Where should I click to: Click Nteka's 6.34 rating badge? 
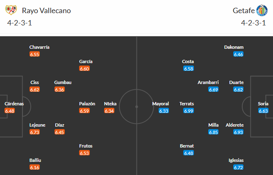pos(109,111)
